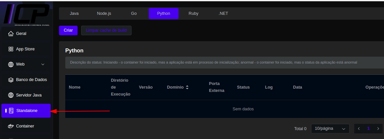
Task: Open the Go tab
Action: (x=134, y=14)
